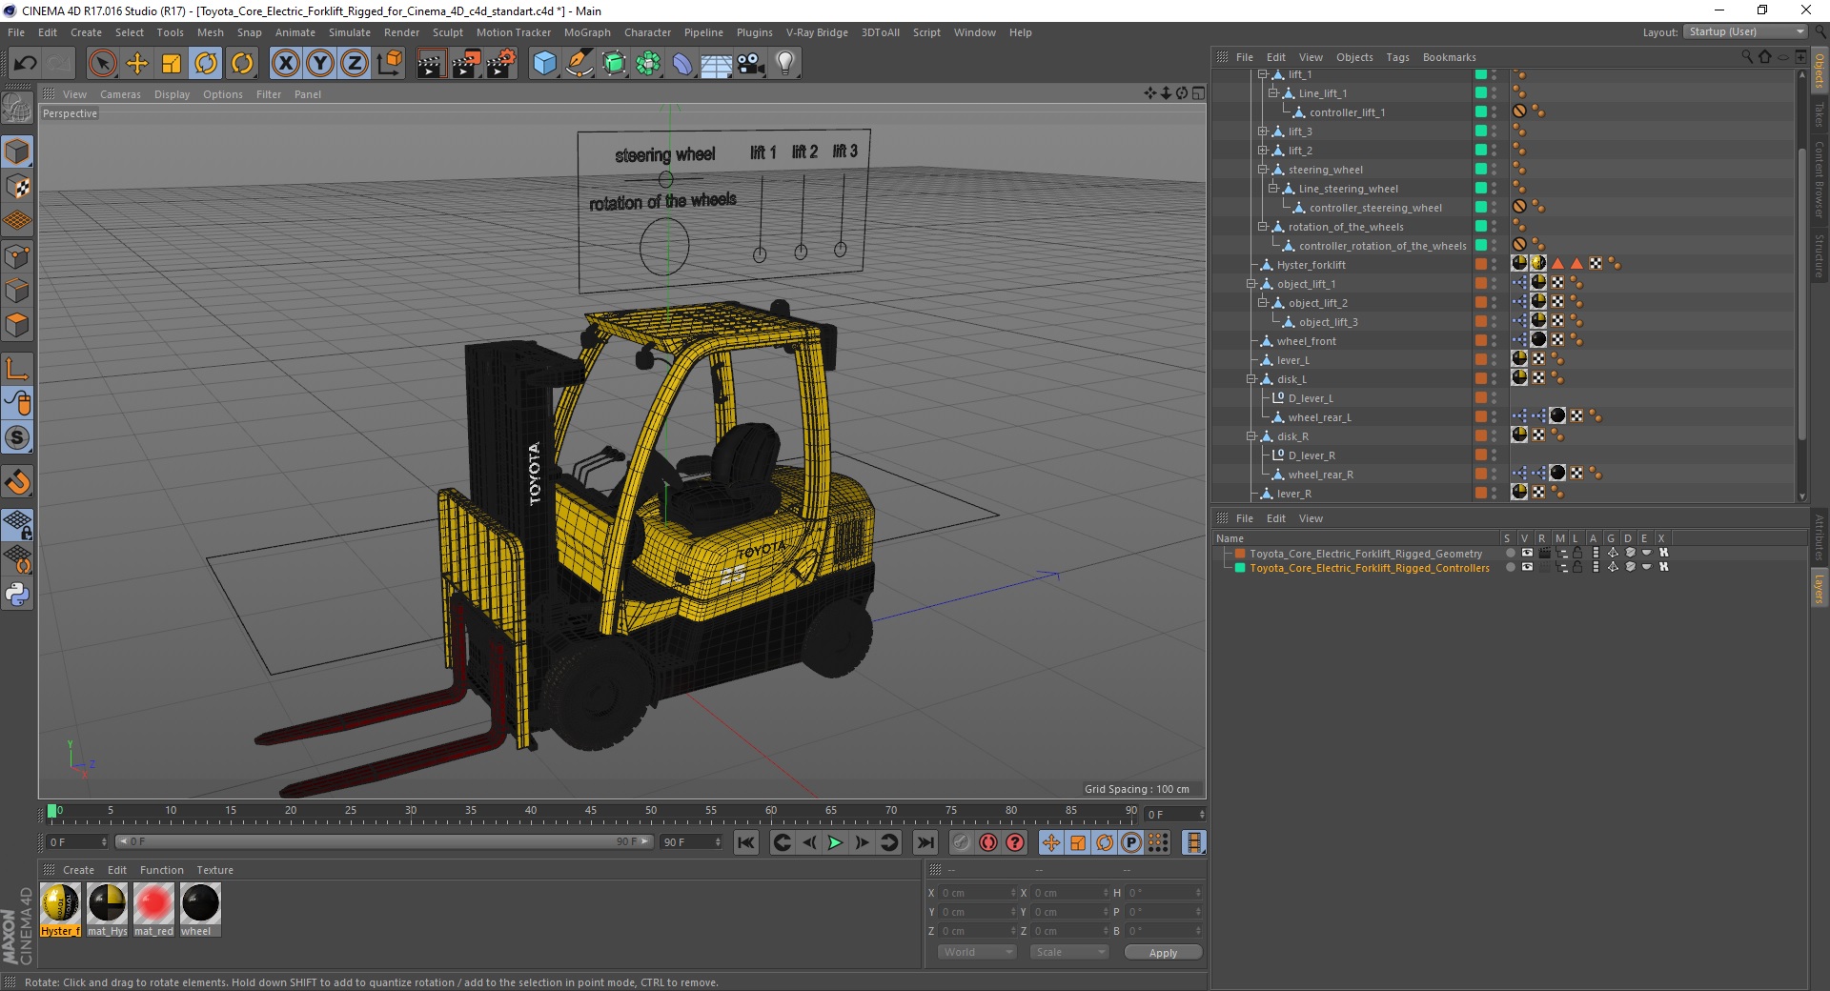Add a light object

[785, 64]
